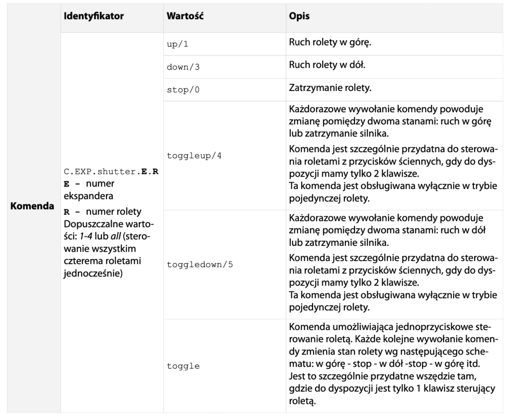Click the description 'Ruch rolety w dół.'
The image size is (509, 420).
click(329, 66)
